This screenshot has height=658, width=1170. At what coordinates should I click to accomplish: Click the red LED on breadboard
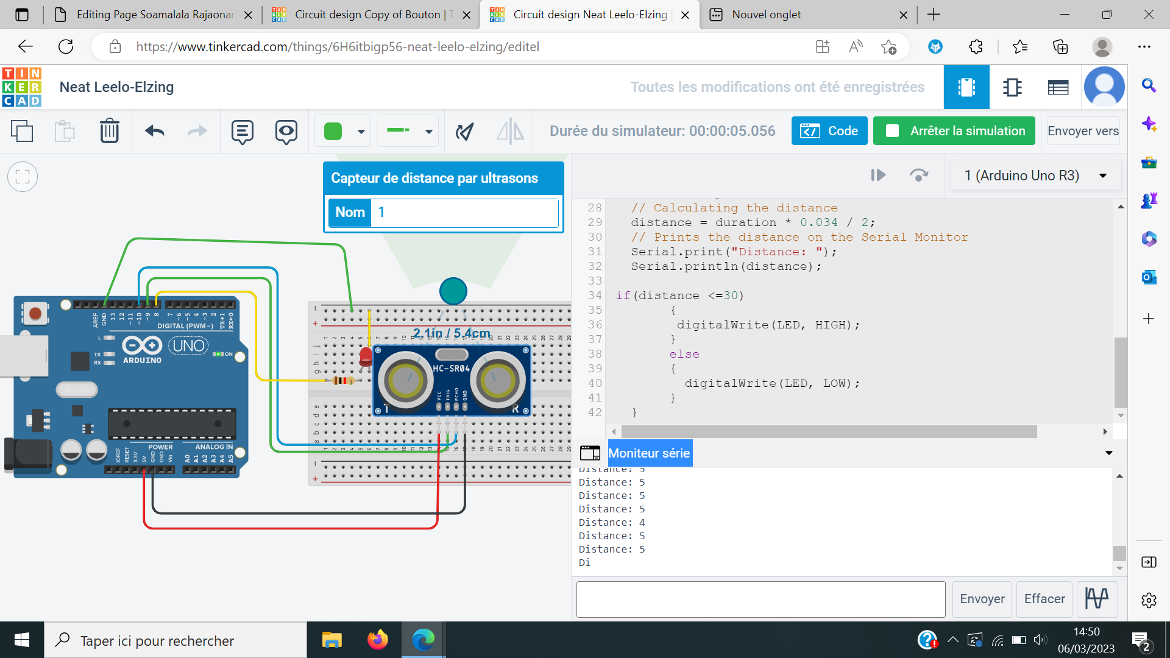(366, 356)
